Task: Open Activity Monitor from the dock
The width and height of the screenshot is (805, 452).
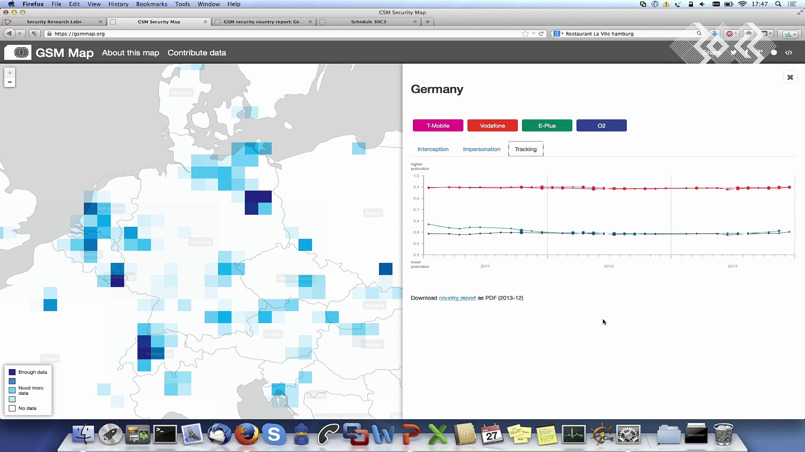Action: [574, 434]
